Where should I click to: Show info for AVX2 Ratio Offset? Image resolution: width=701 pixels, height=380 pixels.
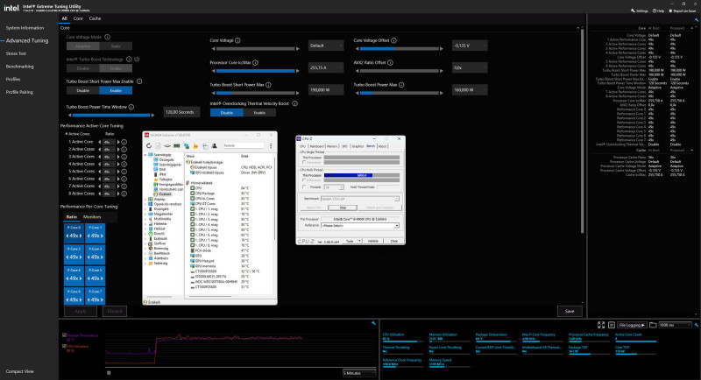[390, 62]
